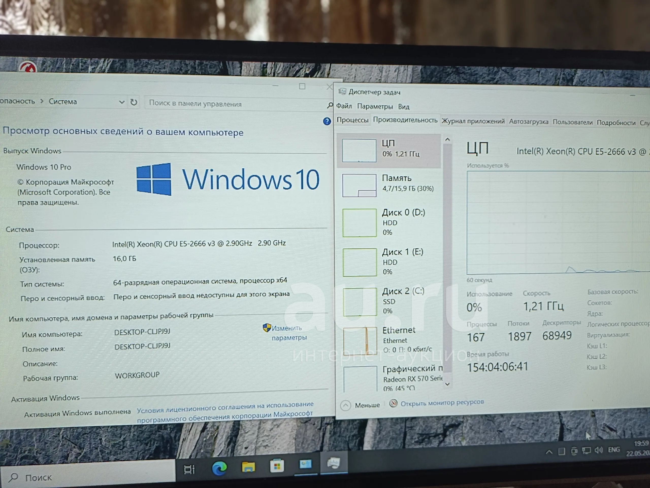Click the network tray icon
The width and height of the screenshot is (650, 488).
click(x=587, y=451)
